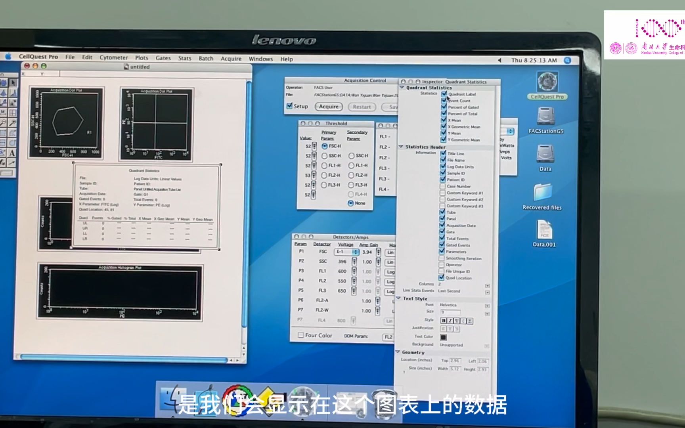Enable Custom Keyword #1 checkbox
Image resolution: width=685 pixels, height=428 pixels.
coord(442,193)
